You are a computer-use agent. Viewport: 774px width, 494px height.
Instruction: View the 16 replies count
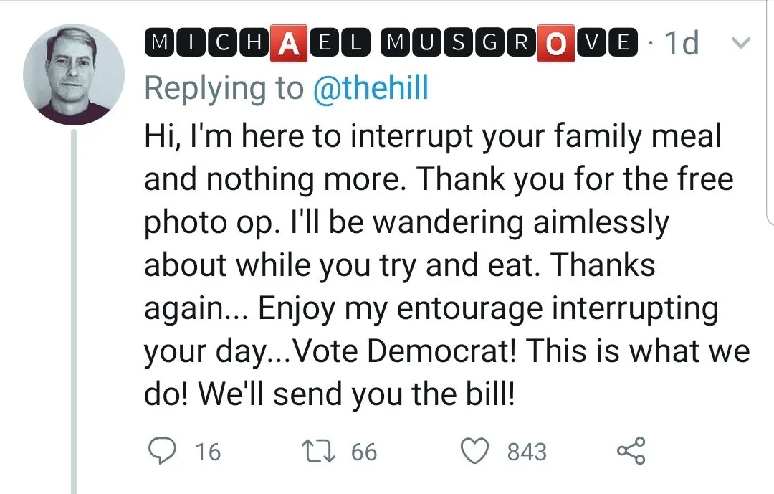pos(208,452)
